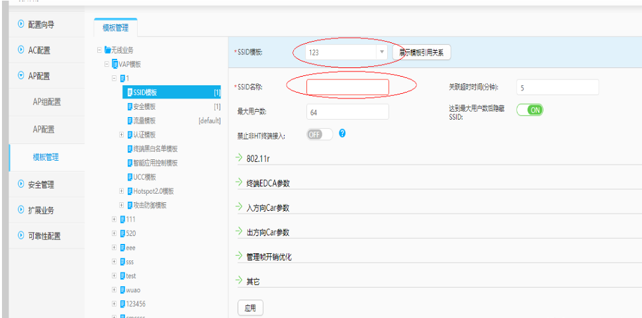Click the document icon beside test
This screenshot has width=642, height=318.
pyautogui.click(x=122, y=276)
